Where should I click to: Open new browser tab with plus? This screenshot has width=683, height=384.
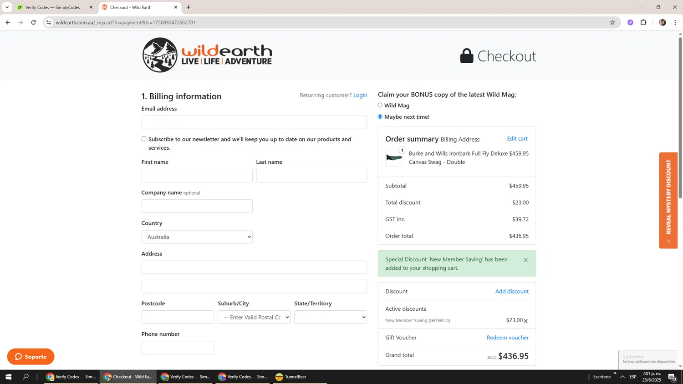(x=189, y=7)
